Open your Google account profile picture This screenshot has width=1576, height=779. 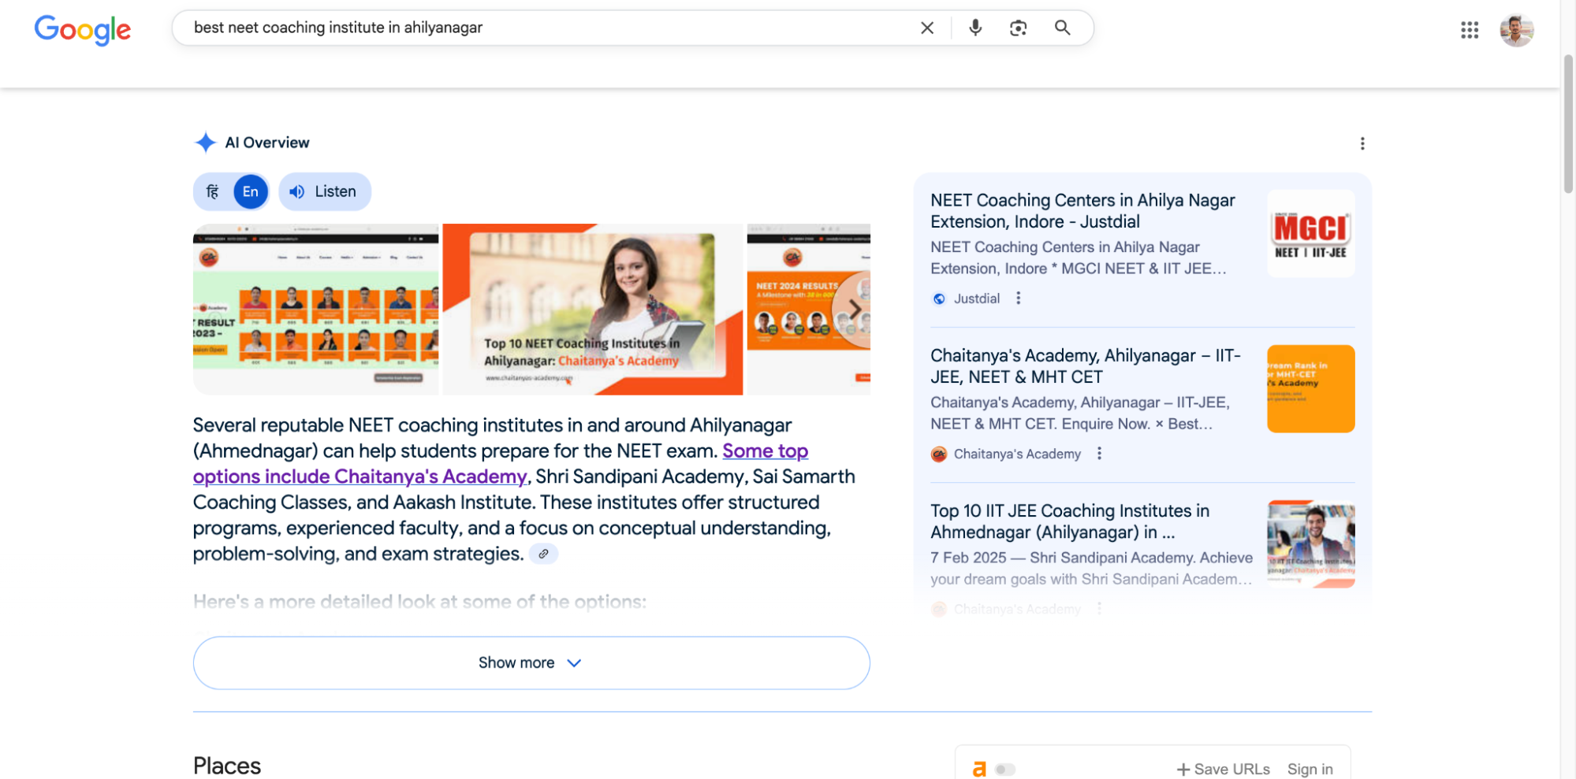pos(1516,30)
